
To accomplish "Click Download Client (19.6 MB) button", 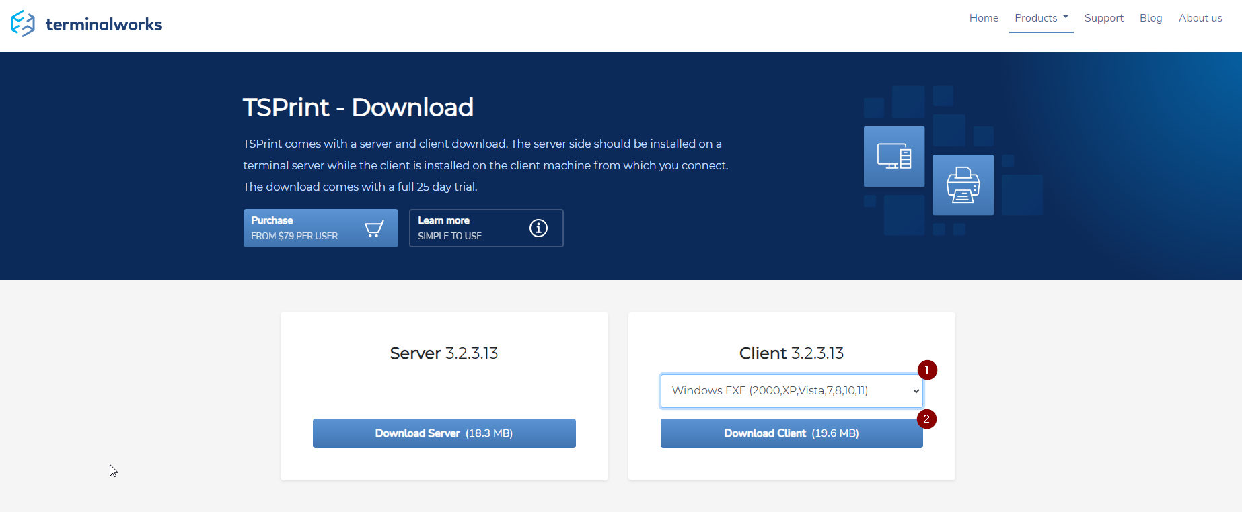I will pos(792,433).
